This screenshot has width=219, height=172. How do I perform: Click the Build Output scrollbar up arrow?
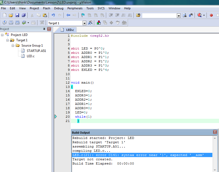(x=215, y=138)
